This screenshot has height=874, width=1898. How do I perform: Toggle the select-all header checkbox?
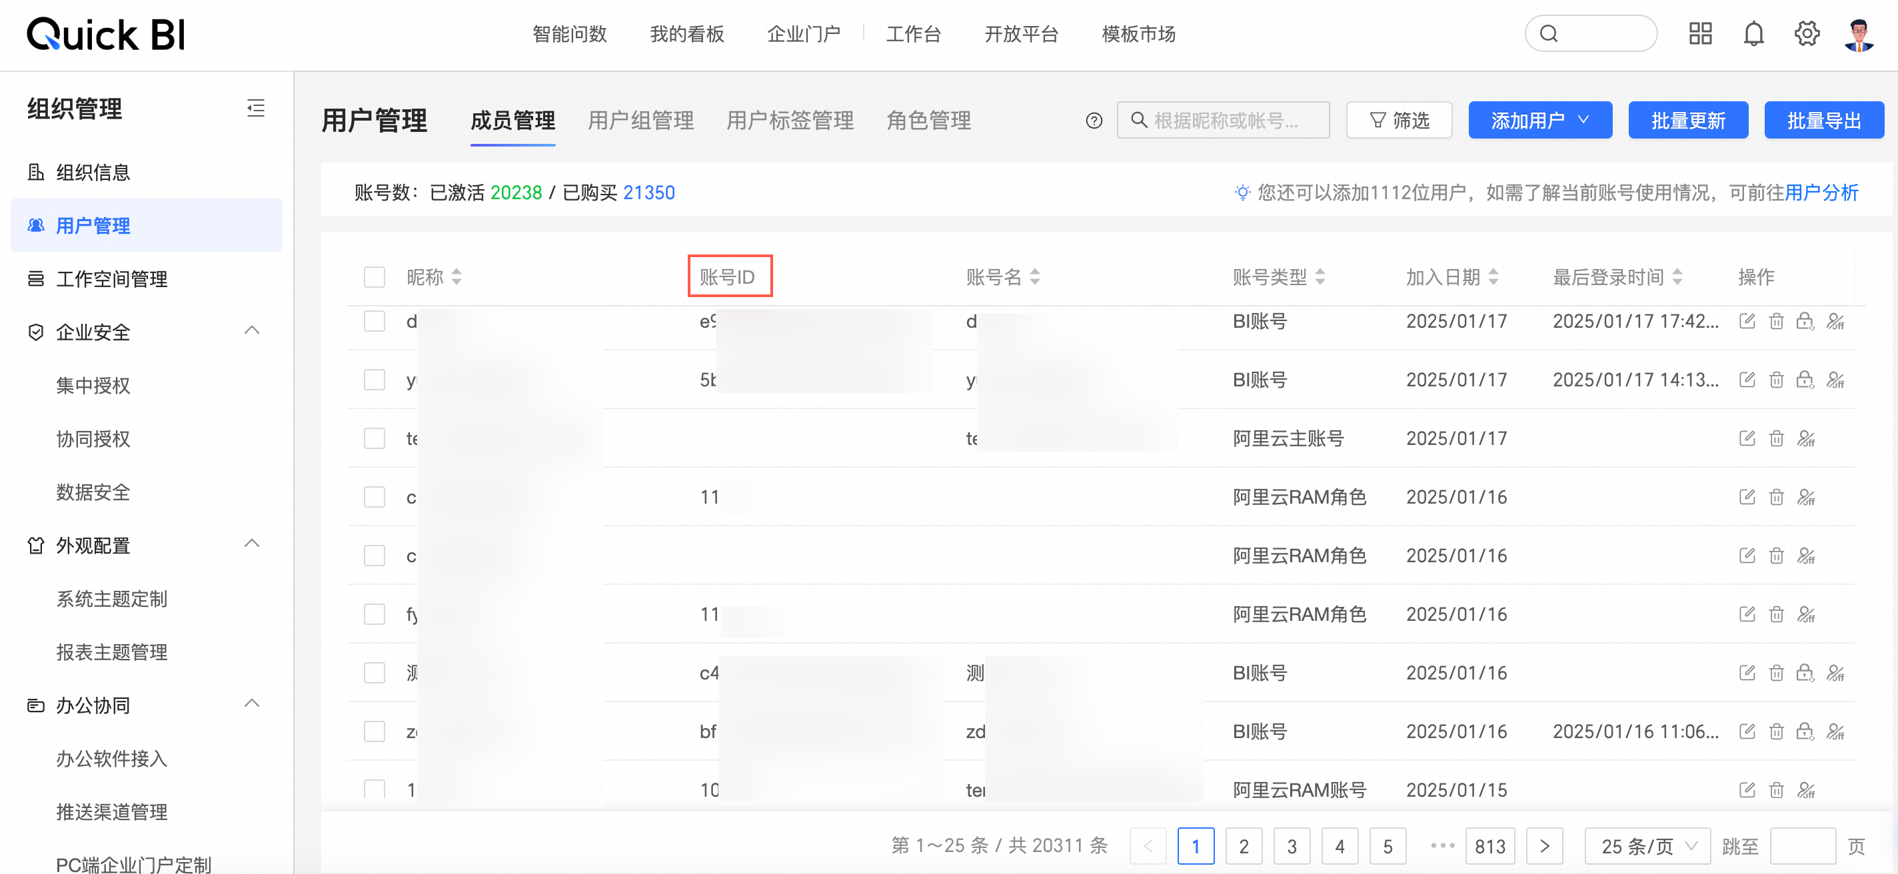(x=375, y=277)
